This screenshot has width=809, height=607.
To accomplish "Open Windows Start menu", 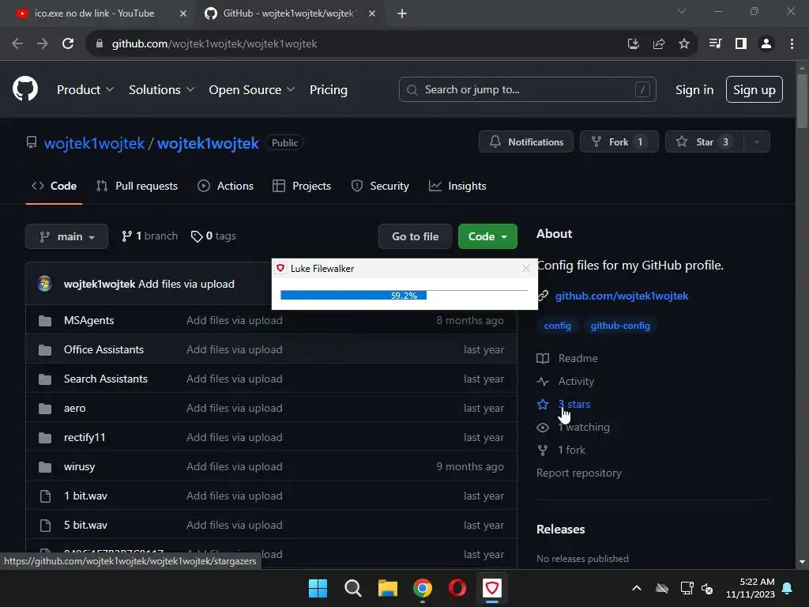I will tap(318, 588).
